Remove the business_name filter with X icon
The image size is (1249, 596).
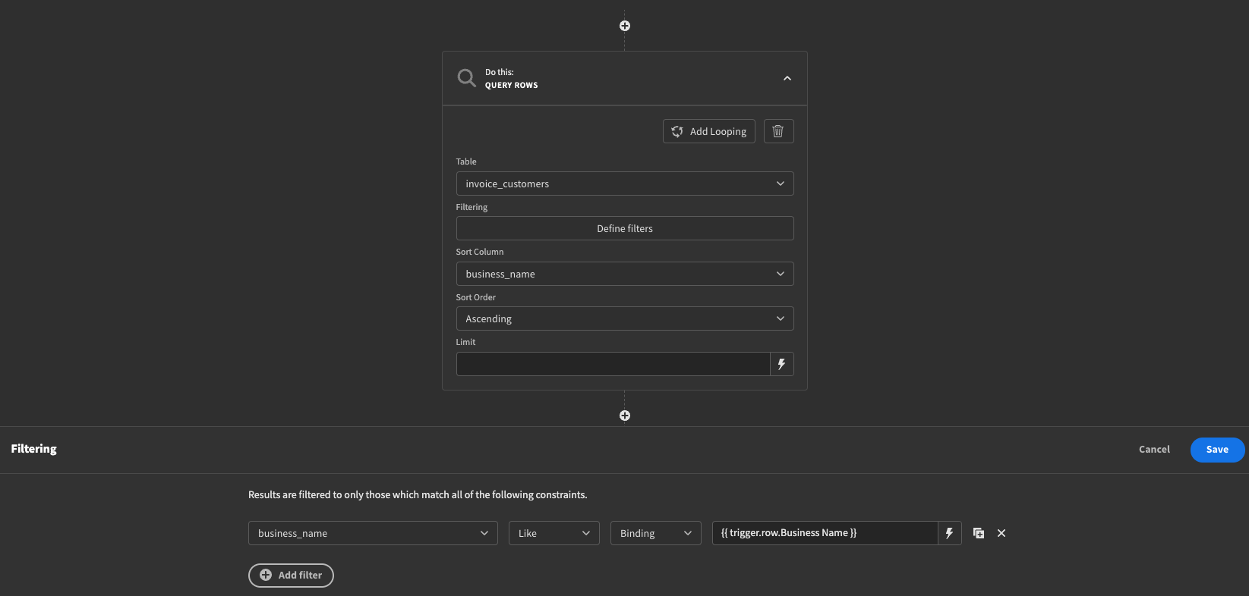(1001, 533)
